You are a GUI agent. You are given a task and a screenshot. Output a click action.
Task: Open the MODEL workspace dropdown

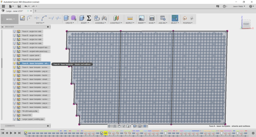pyautogui.click(x=10, y=19)
